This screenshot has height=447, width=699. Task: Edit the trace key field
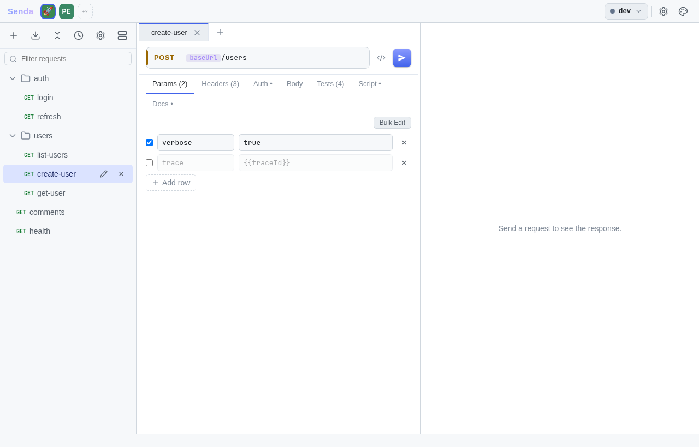click(196, 163)
